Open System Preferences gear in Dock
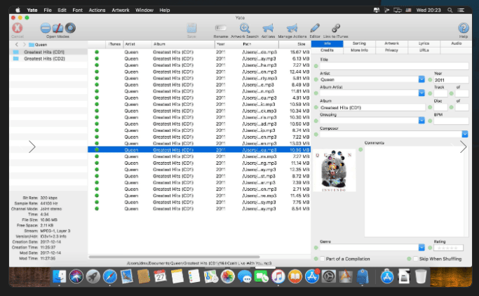The width and height of the screenshot is (479, 296). (x=328, y=277)
